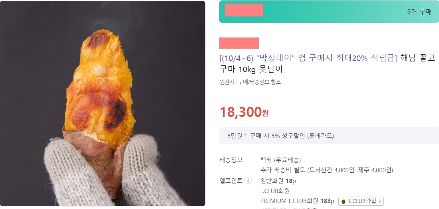439x209 pixels.
Task: Open the redacted brand link above title
Action: (239, 43)
